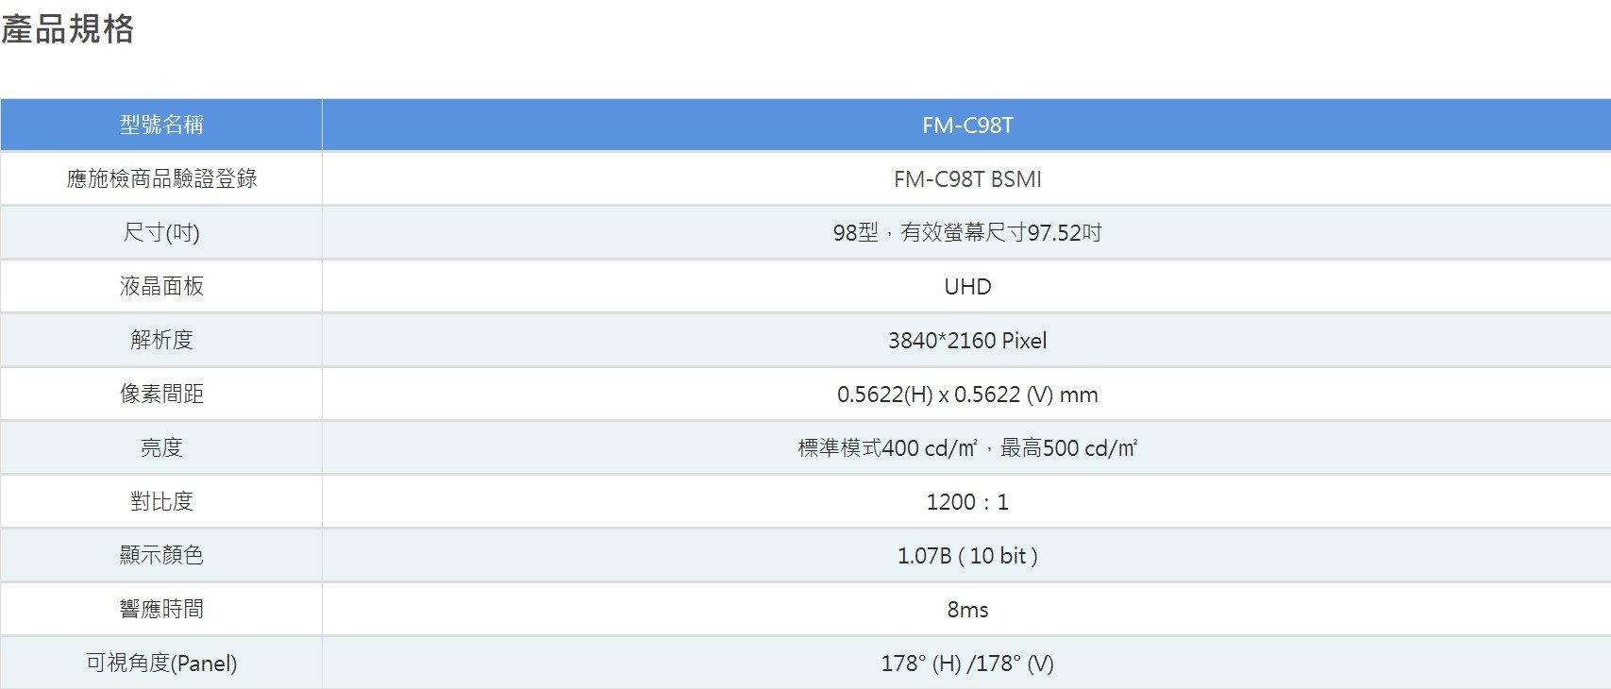This screenshot has height=689, width=1611.
Task: Click the FM-C98T BSMI value
Action: coord(967,178)
